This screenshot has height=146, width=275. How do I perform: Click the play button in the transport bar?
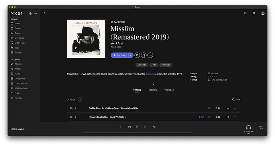[137, 127]
